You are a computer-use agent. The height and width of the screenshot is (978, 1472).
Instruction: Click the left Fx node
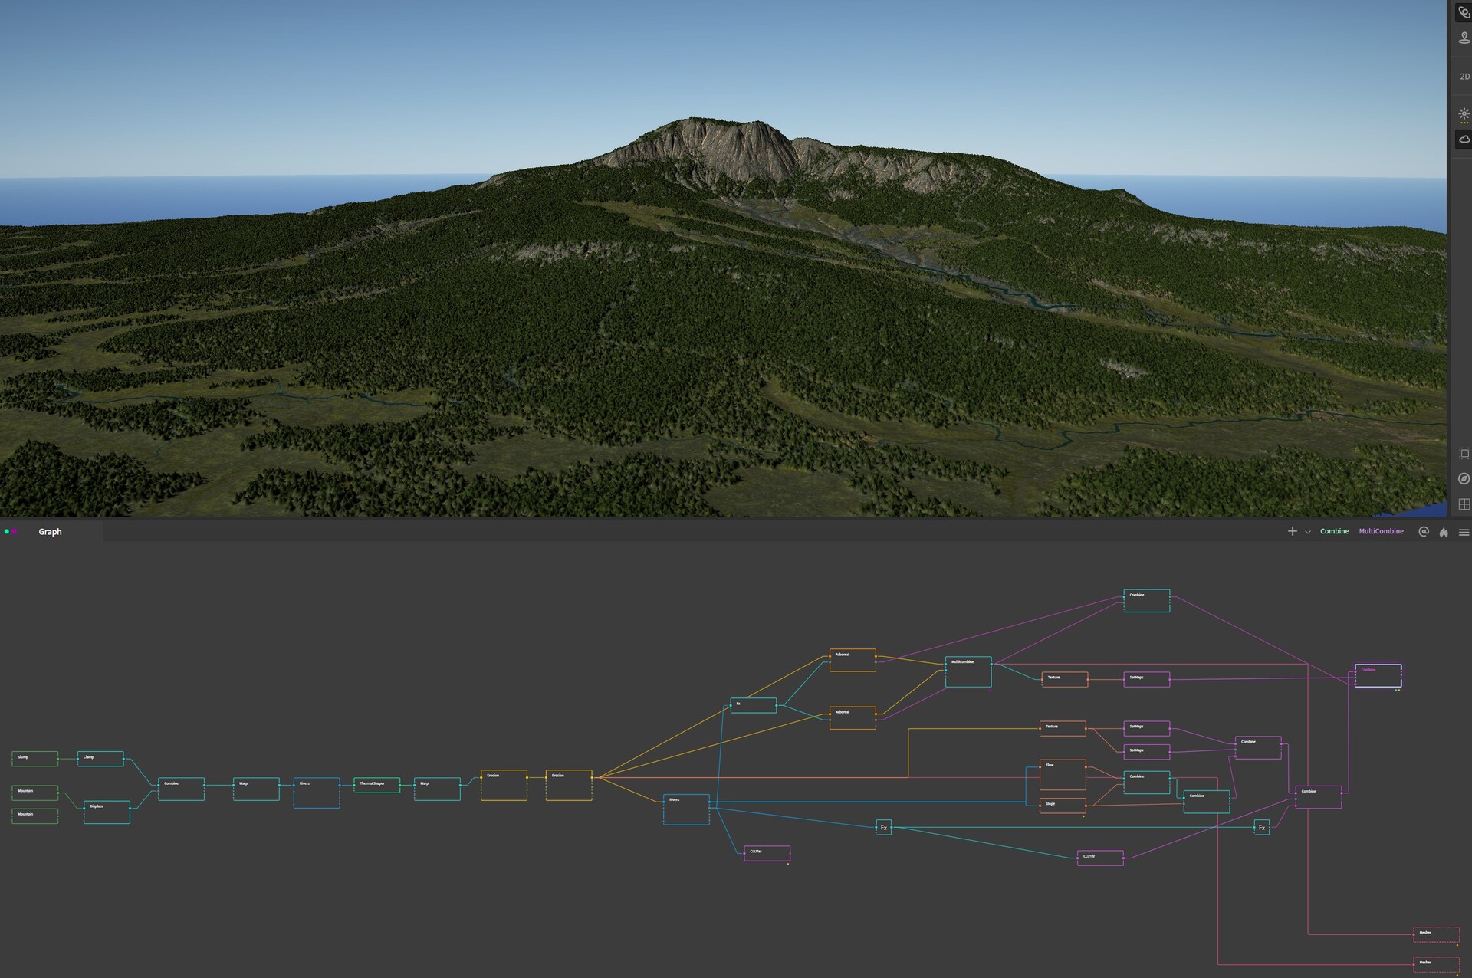pos(883,828)
